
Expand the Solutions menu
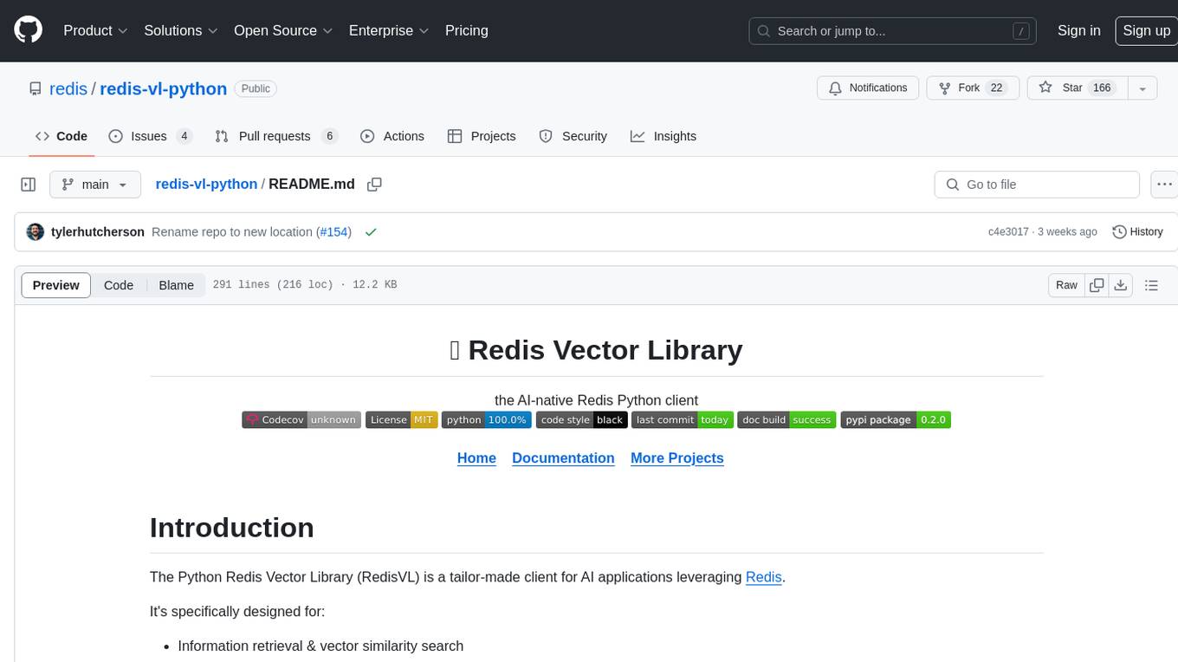180,30
